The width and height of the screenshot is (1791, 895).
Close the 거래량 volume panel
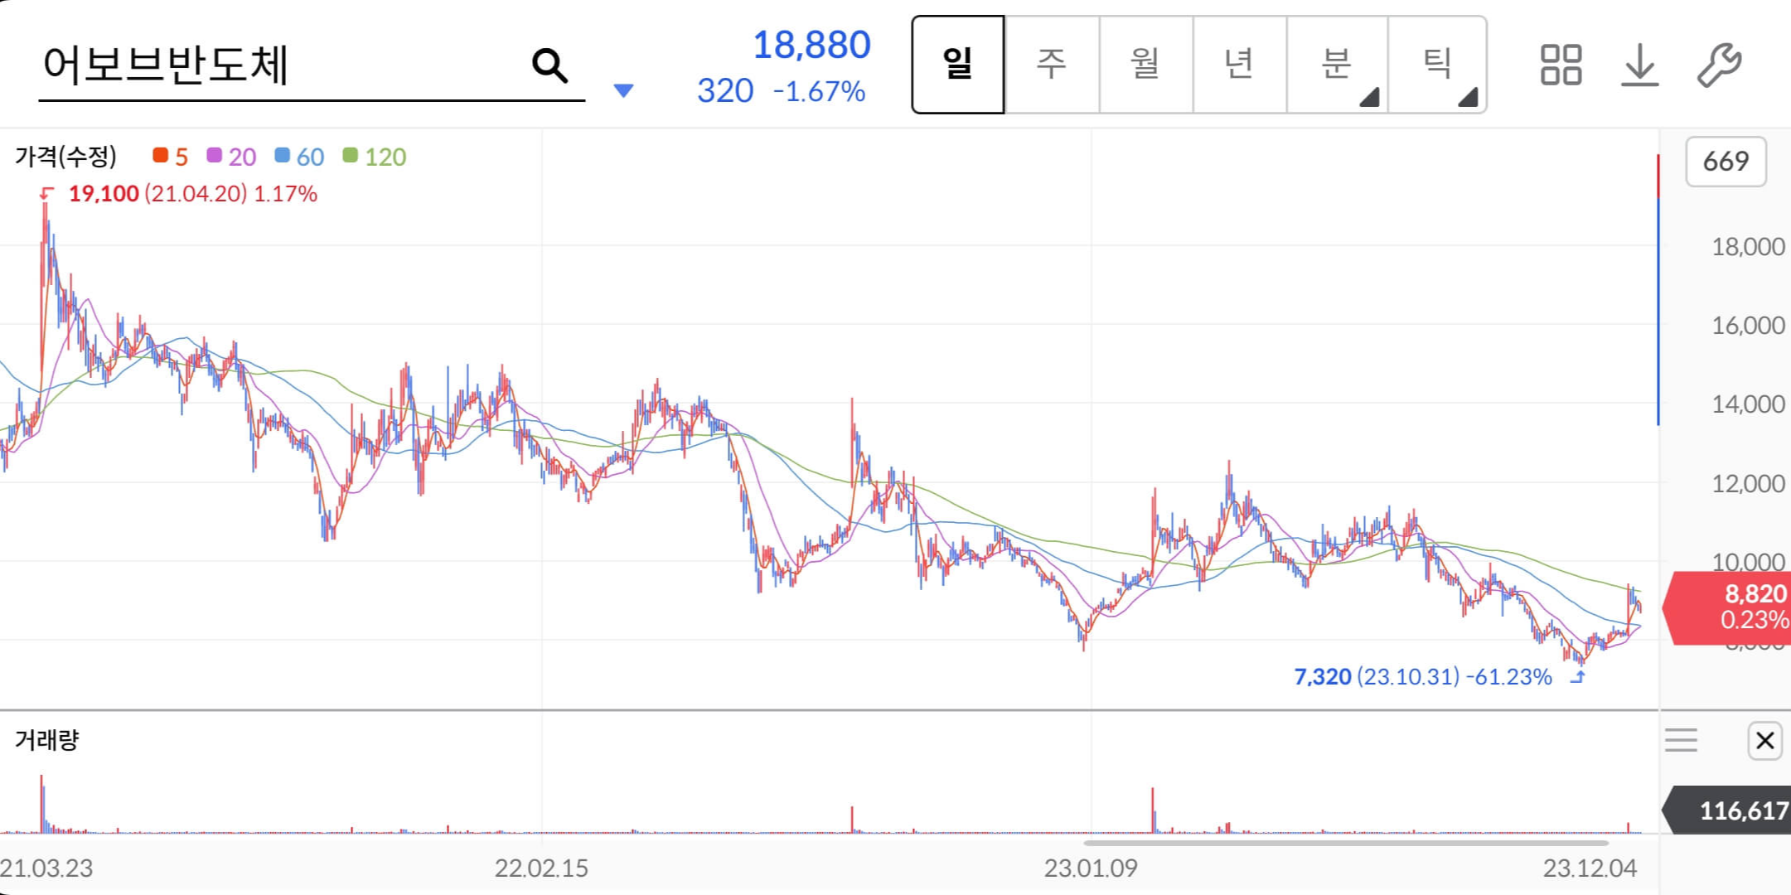coord(1764,740)
